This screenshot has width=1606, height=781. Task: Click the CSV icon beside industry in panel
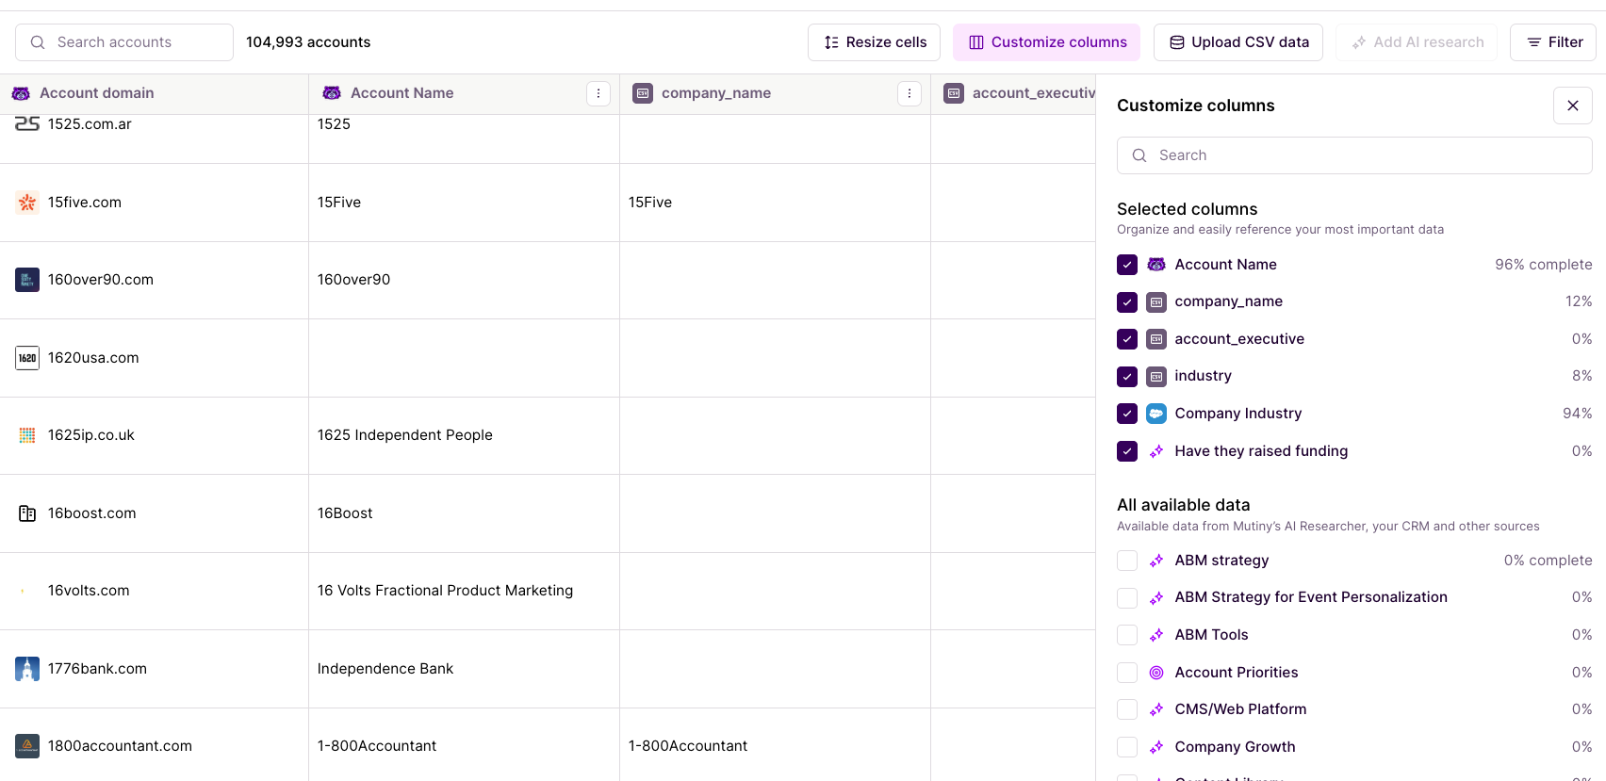tap(1156, 377)
